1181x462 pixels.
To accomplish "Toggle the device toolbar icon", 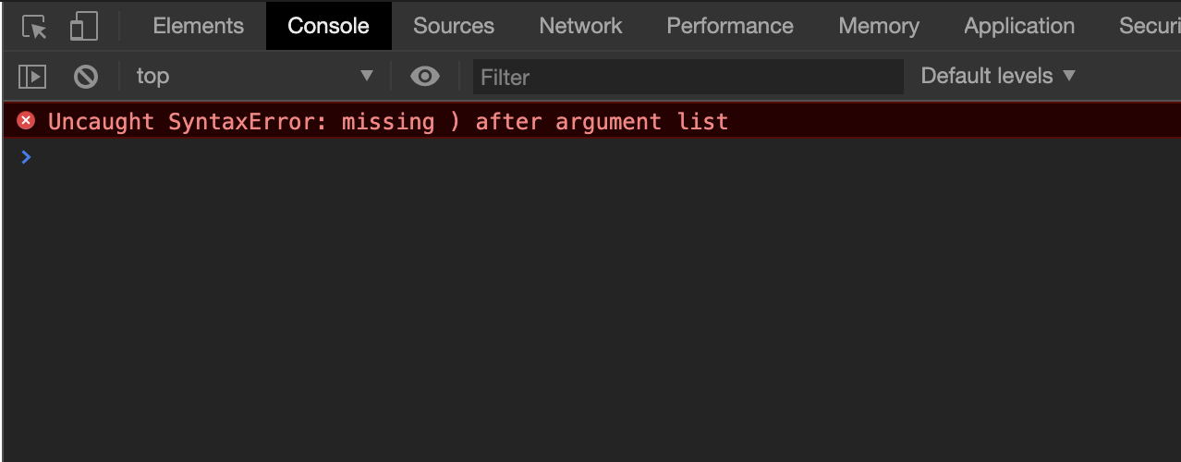I will (x=83, y=27).
